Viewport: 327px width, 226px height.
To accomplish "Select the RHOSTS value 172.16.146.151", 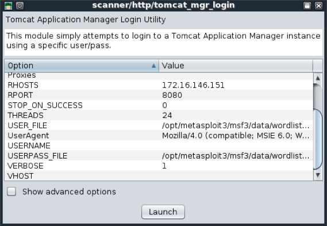I will [x=193, y=85].
